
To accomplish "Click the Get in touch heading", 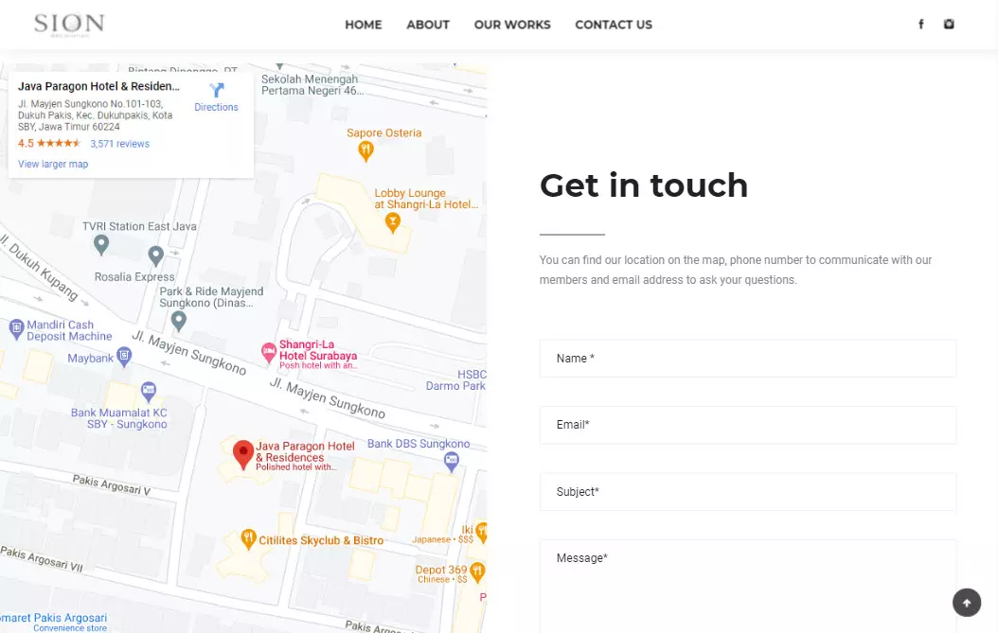I will pyautogui.click(x=644, y=185).
